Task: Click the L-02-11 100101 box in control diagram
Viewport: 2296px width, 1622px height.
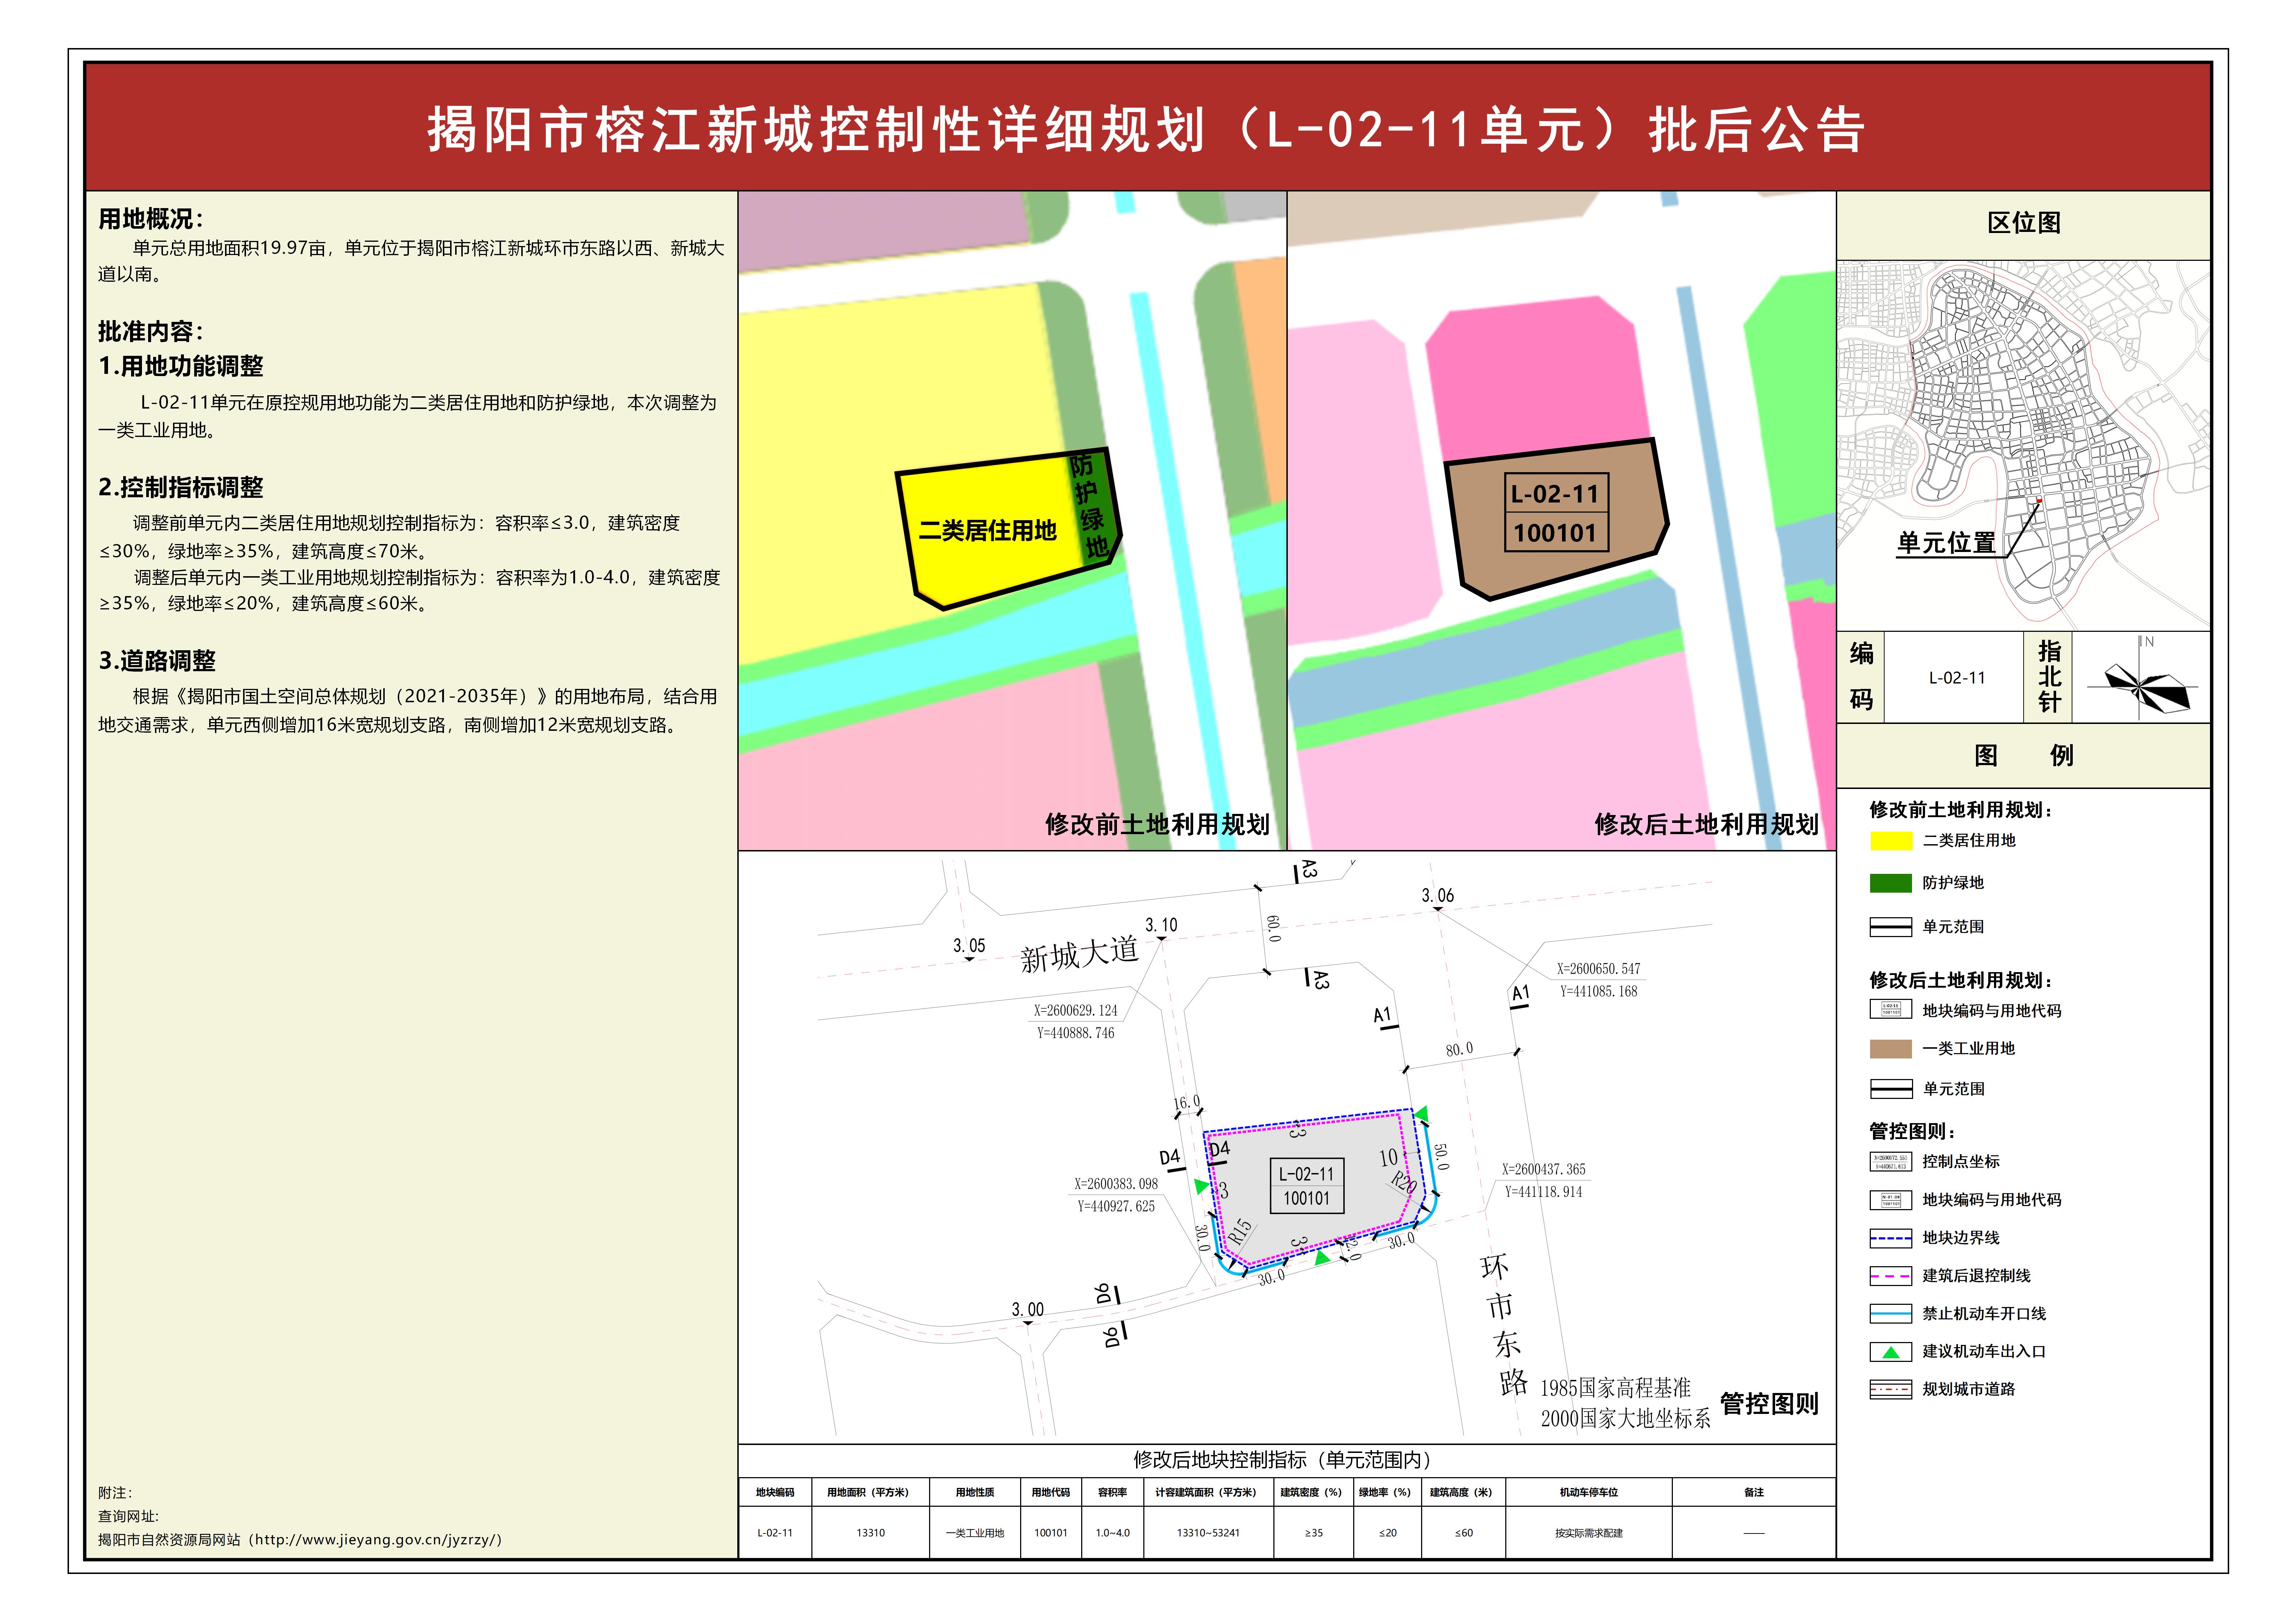Action: tap(1307, 1186)
